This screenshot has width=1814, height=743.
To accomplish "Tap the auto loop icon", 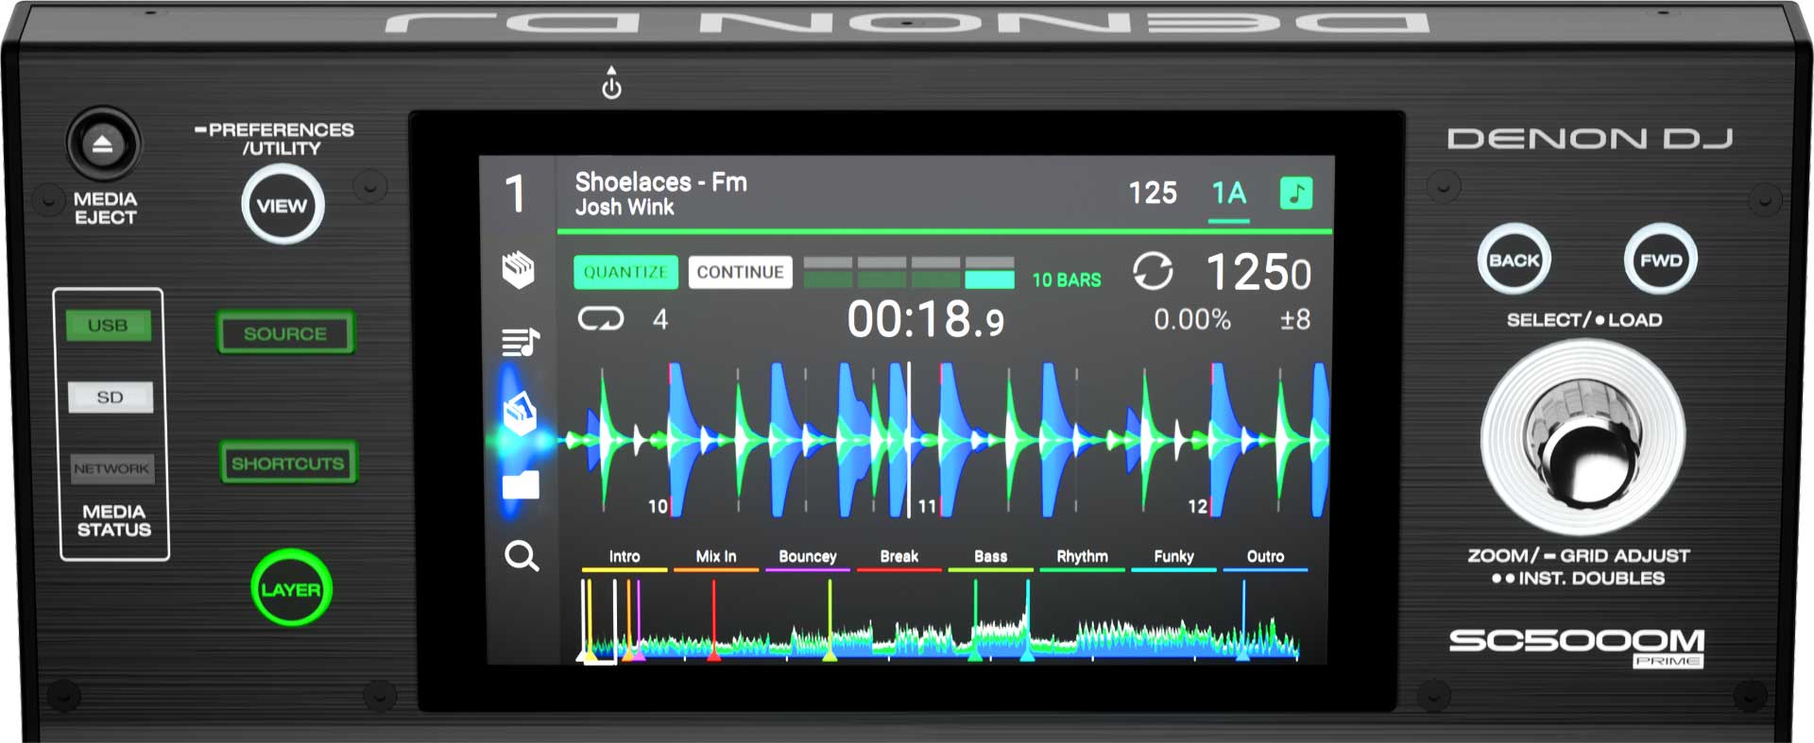I will click(x=601, y=319).
